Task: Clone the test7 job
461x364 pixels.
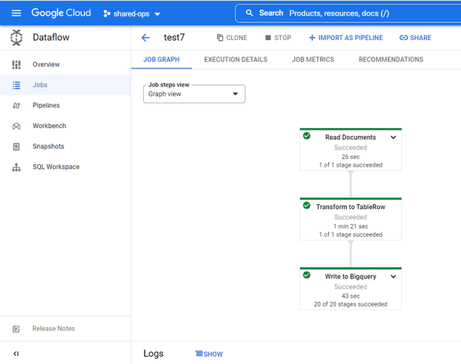Action: pos(232,38)
